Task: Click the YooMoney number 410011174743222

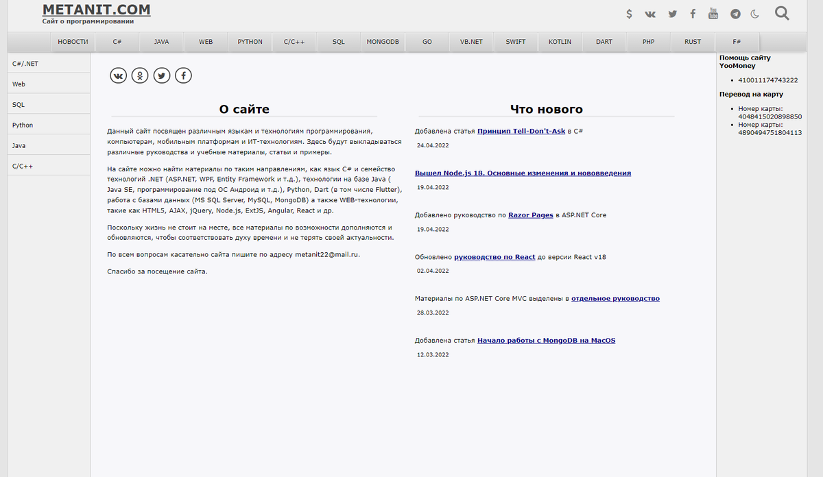Action: pyautogui.click(x=768, y=80)
